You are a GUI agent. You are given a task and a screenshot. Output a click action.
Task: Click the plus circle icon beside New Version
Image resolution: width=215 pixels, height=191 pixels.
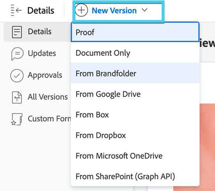81,10
